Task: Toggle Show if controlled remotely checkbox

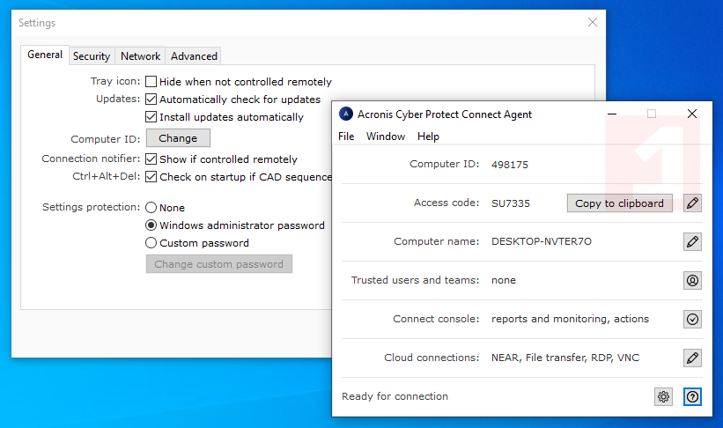Action: coord(151,159)
